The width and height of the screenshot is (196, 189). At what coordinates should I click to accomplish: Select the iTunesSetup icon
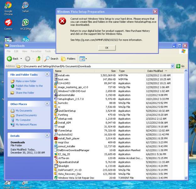[x=56, y=130]
